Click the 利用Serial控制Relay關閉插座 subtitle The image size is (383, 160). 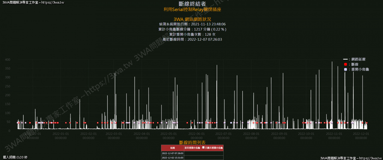coord(192,10)
